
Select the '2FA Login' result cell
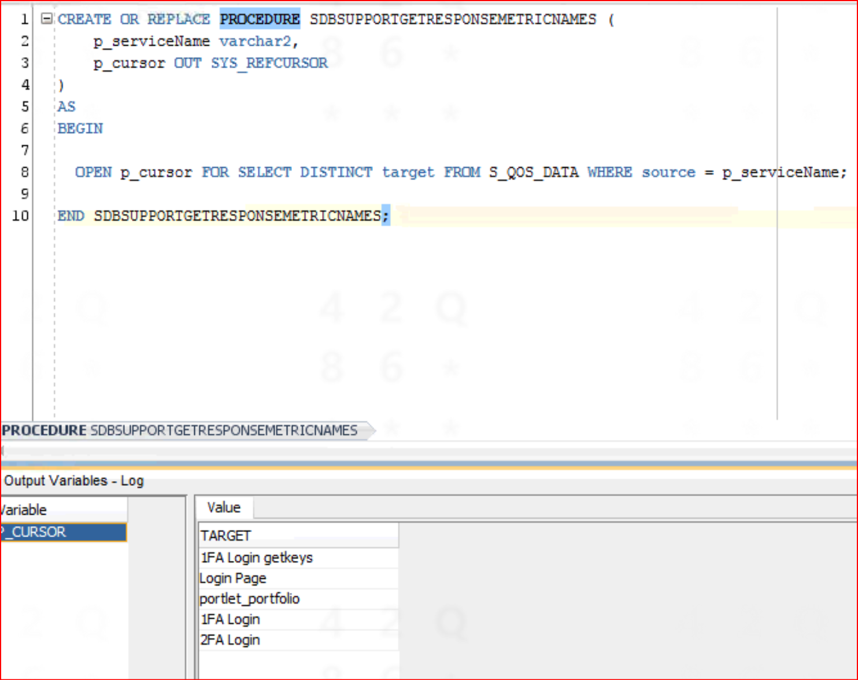pos(298,640)
